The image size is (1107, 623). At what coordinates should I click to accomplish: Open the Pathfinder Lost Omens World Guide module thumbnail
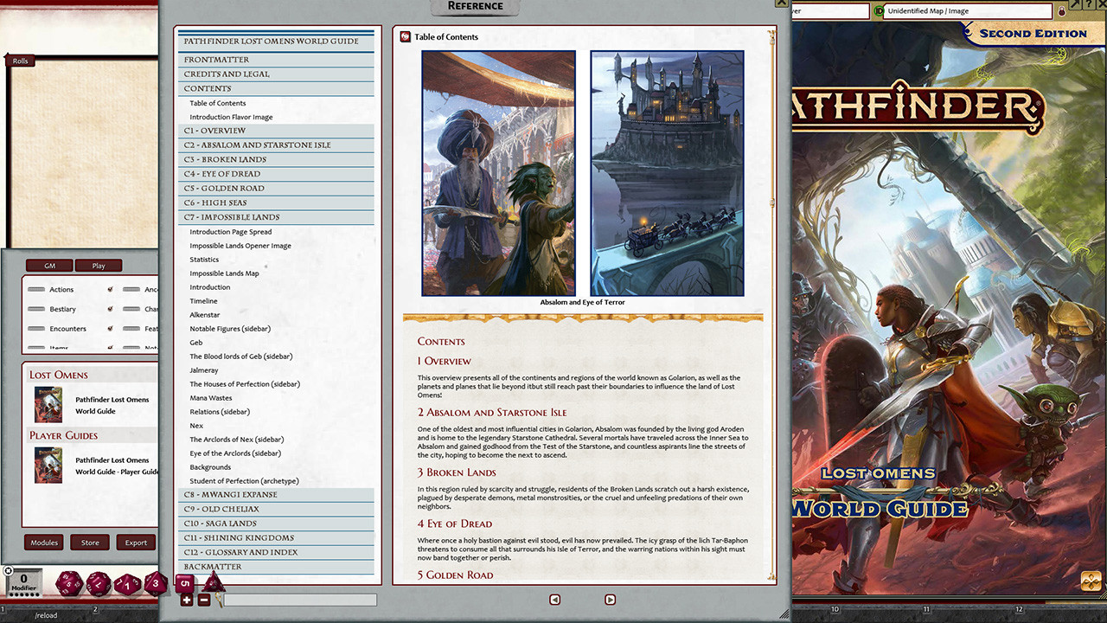48,404
